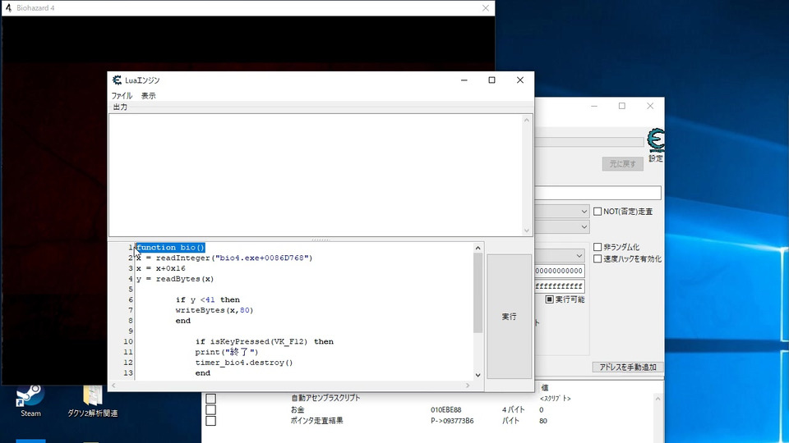This screenshot has width=789, height=443.
Task: Click the script editor scroll up arrow
Action: [x=478, y=248]
